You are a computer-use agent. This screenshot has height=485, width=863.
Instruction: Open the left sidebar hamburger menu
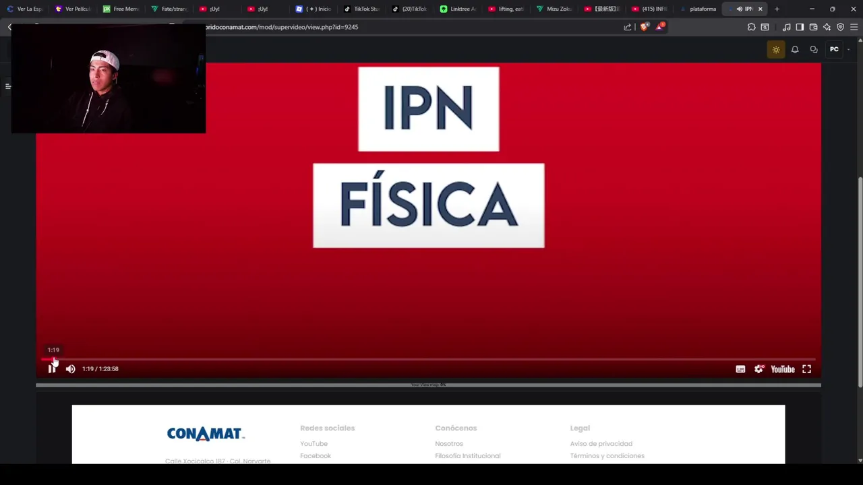7,86
